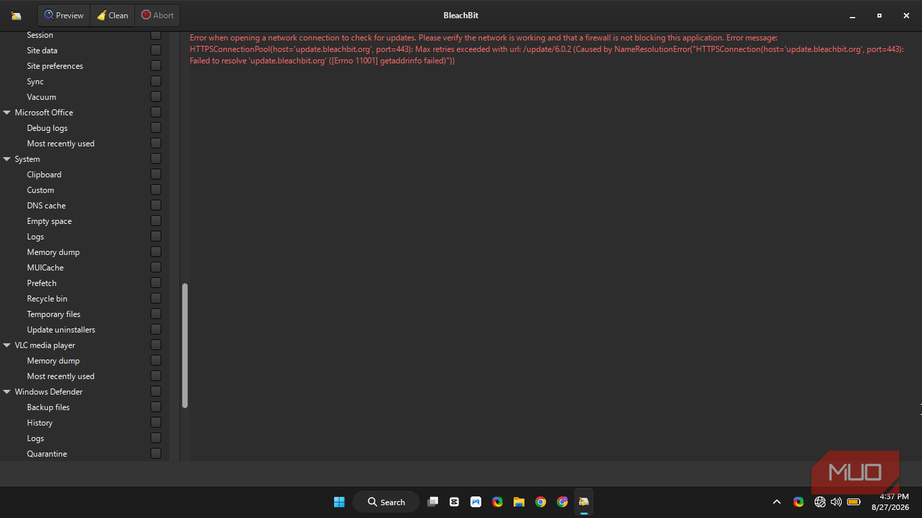This screenshot has height=518, width=922.
Task: Open the Windows Start menu
Action: [340, 502]
